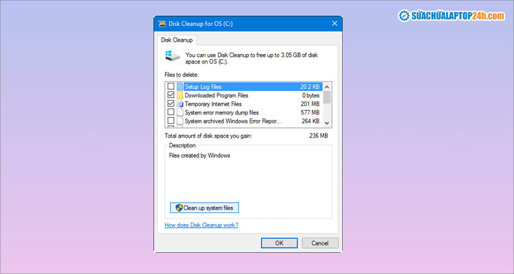514x274 pixels.
Task: Click the System error memory dump file icon
Action: (x=181, y=112)
